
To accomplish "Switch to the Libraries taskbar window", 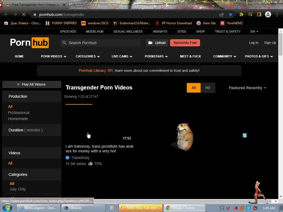I will 83,208.
